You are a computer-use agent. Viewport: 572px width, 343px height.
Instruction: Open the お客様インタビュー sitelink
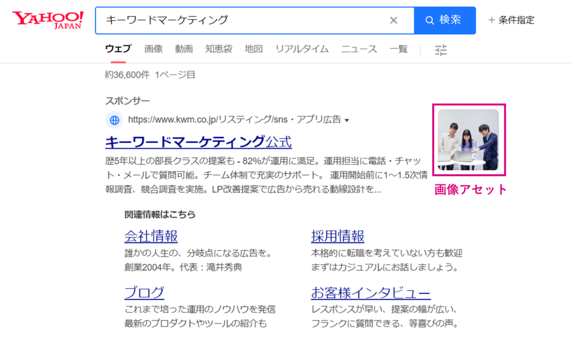click(x=371, y=293)
